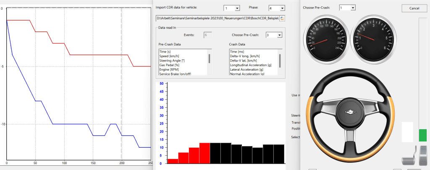Click the brake pedal icon
The image size is (430, 170).
coord(407,160)
